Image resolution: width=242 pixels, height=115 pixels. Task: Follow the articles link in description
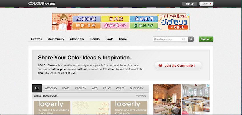click(x=43, y=73)
